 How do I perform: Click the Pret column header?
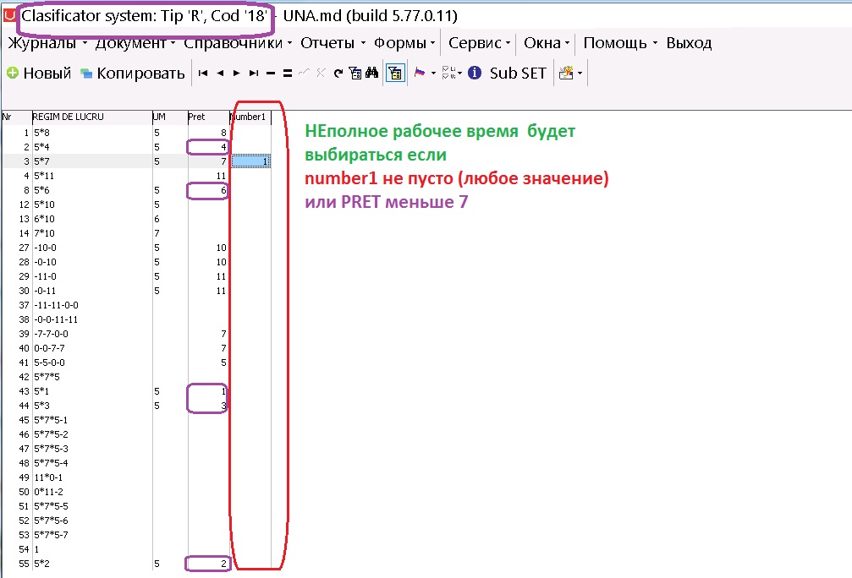209,117
